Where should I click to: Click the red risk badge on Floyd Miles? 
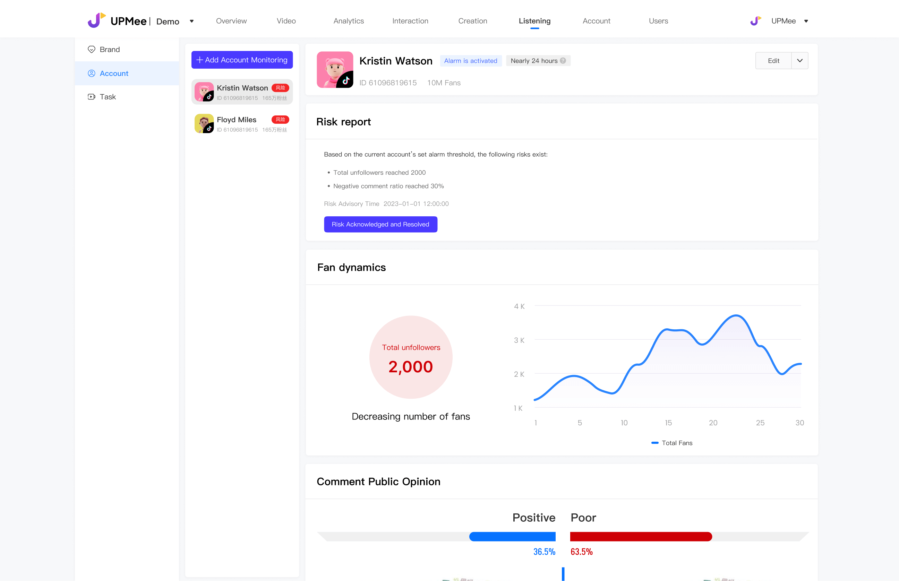pos(280,120)
